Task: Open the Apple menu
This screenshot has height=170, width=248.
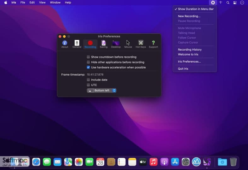Action: coord(6,3)
